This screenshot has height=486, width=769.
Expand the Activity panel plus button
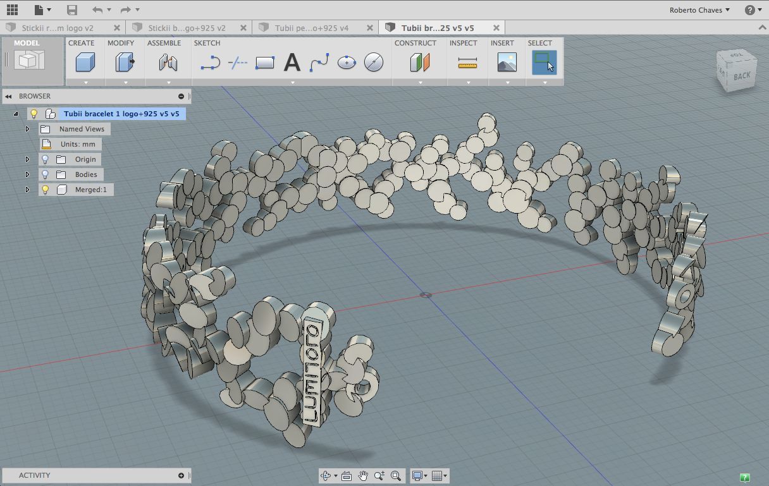181,475
